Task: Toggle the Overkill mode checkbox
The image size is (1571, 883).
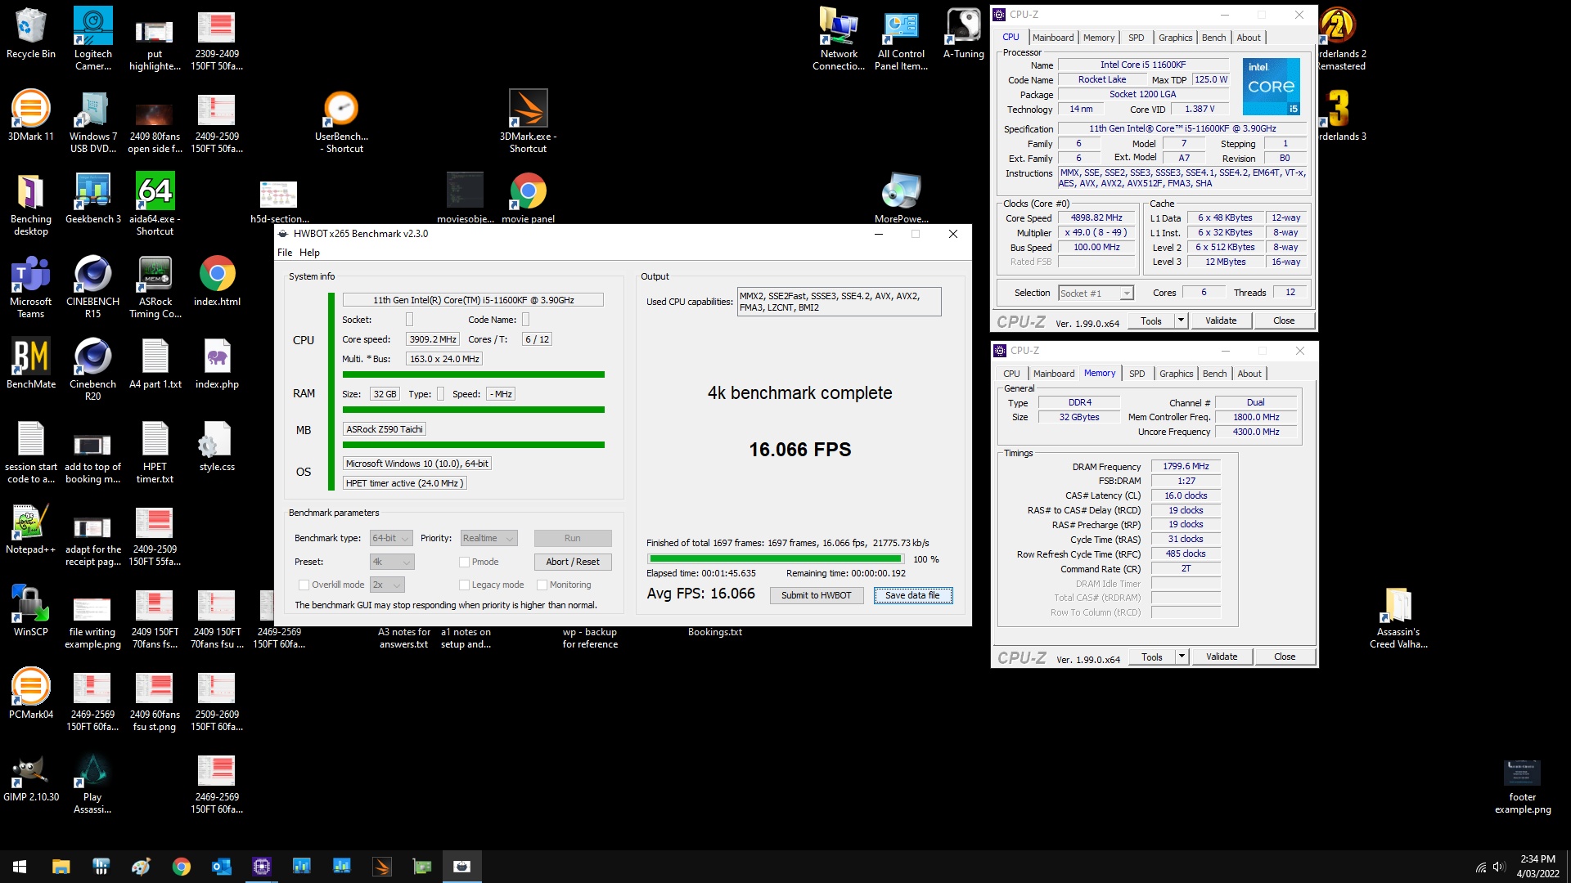Action: point(304,585)
